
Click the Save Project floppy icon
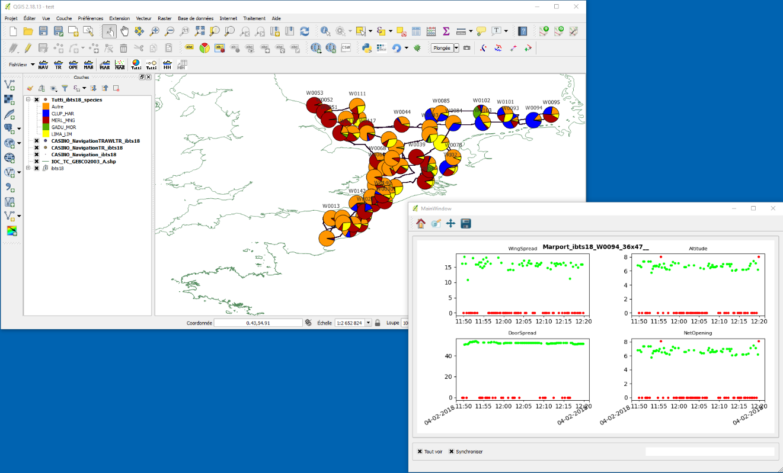coord(43,31)
